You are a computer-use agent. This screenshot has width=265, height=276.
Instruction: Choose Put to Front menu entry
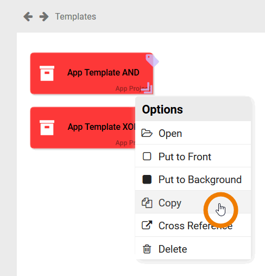click(193, 156)
